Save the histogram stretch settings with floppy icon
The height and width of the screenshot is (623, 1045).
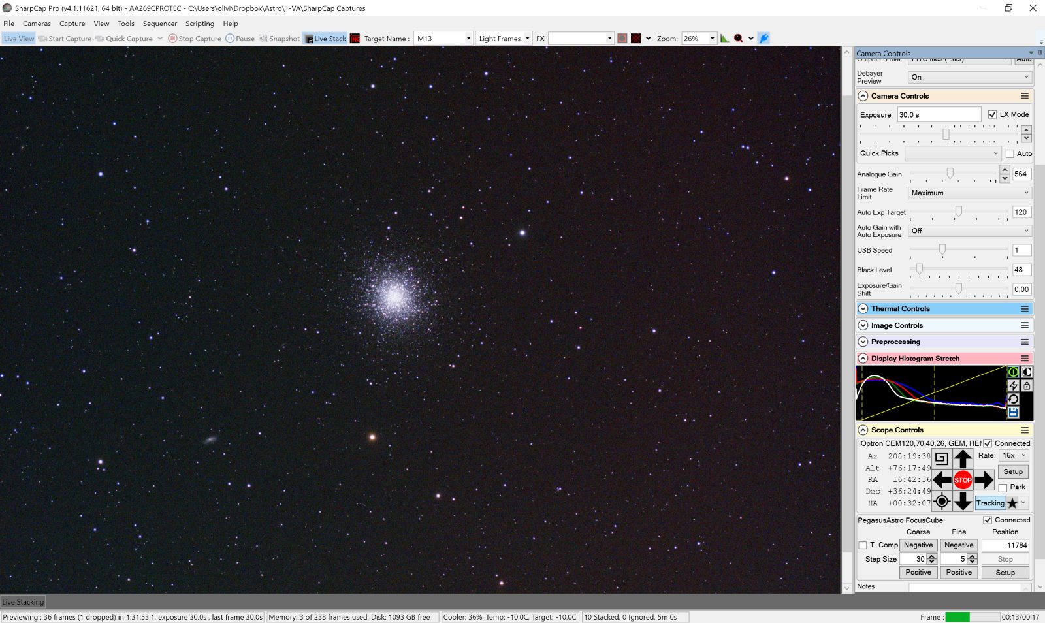[1013, 413]
